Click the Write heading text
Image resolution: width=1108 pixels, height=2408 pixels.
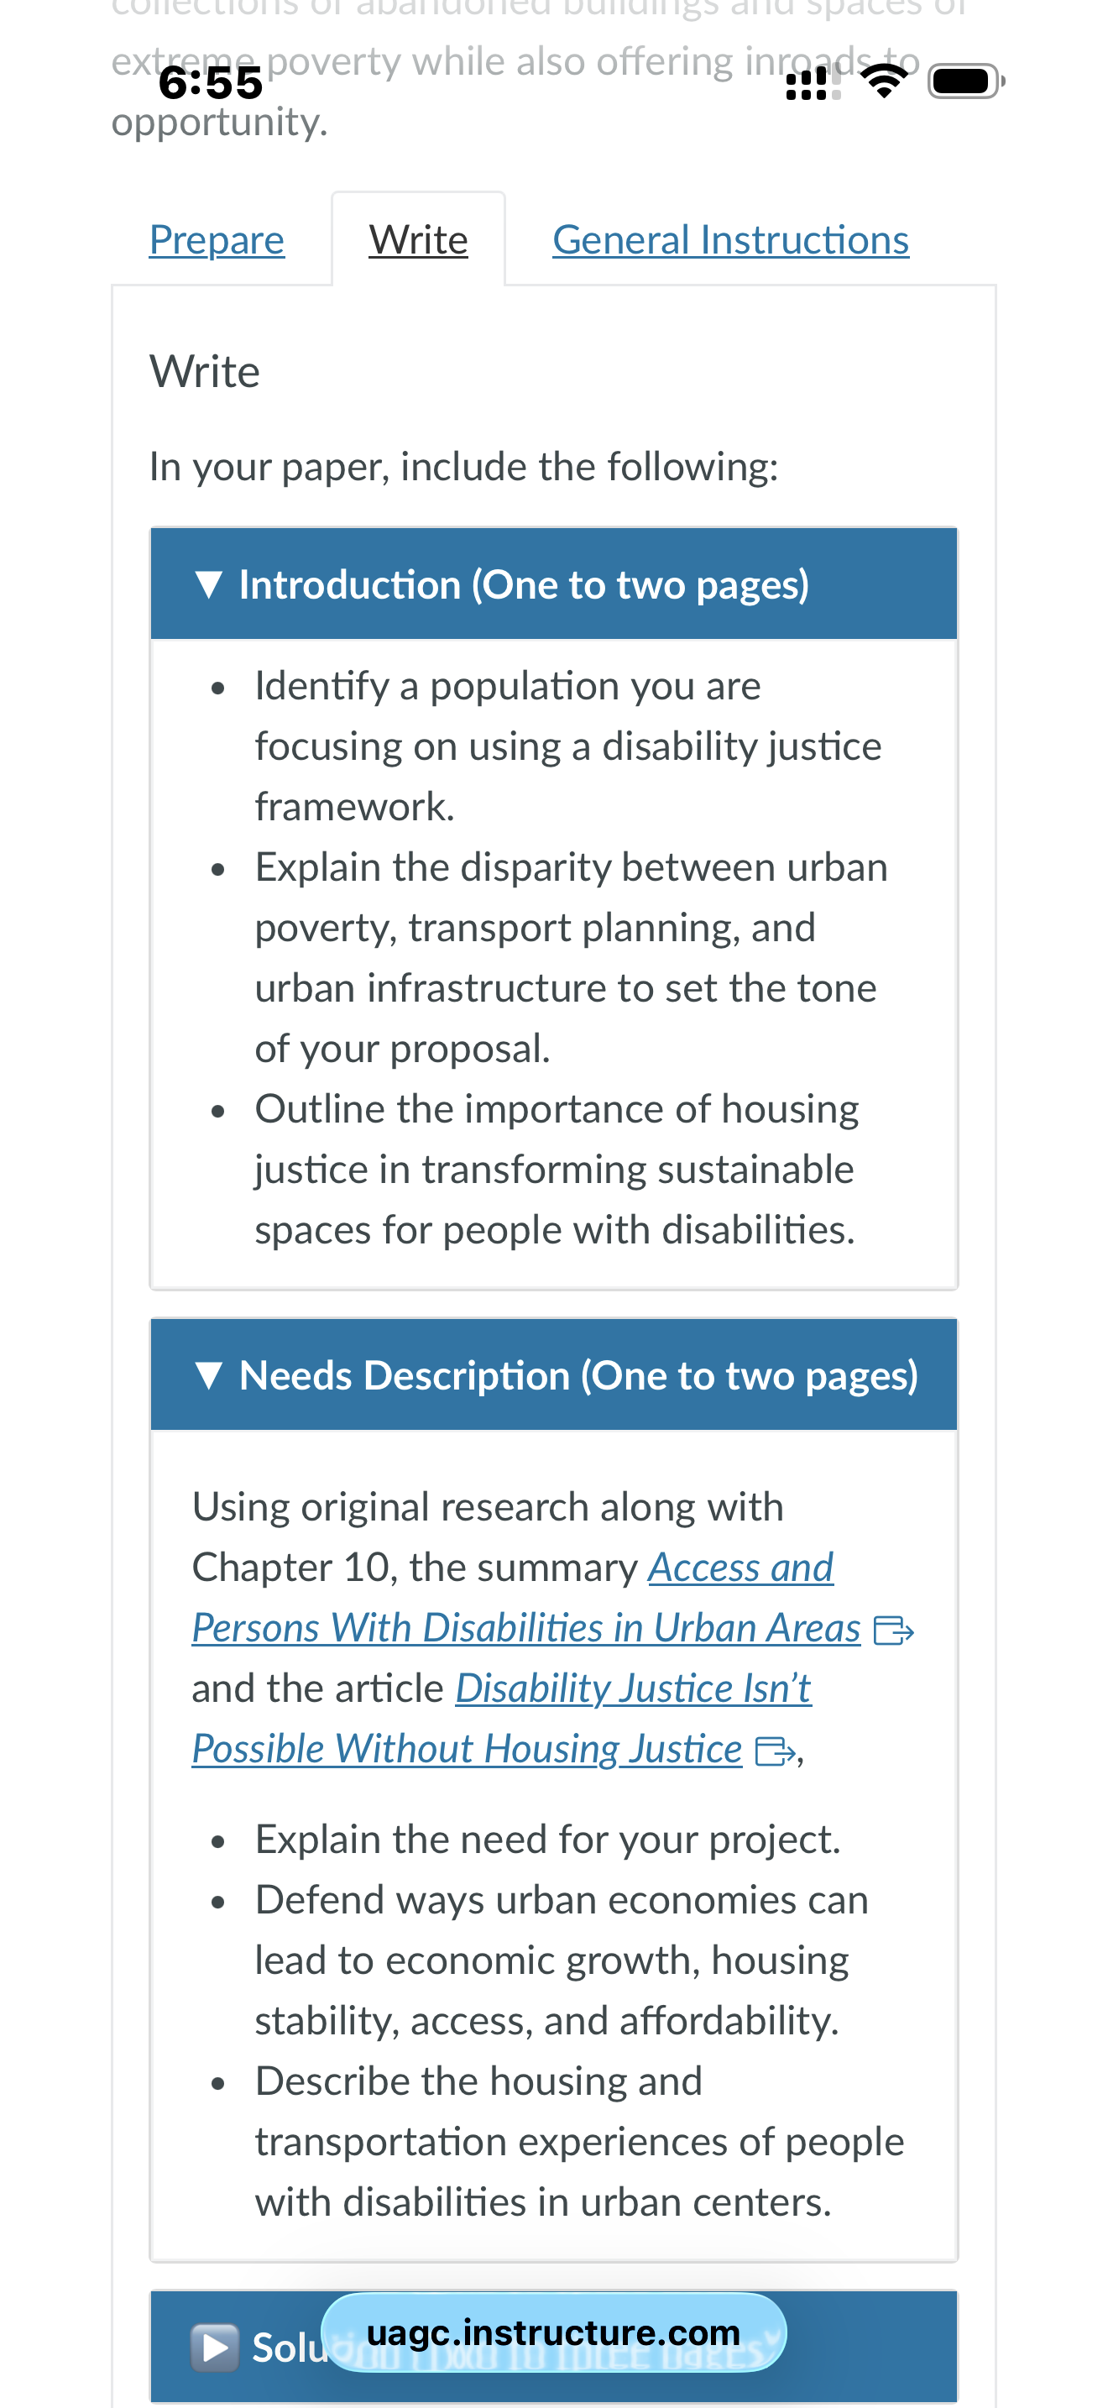(205, 371)
